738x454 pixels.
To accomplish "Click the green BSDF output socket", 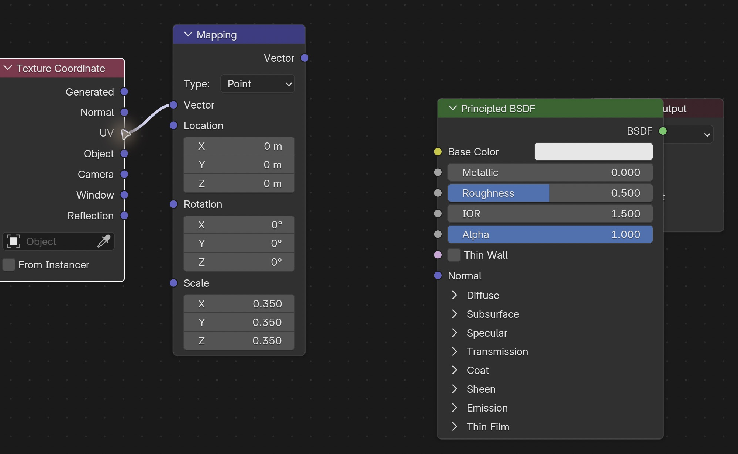I will [663, 131].
